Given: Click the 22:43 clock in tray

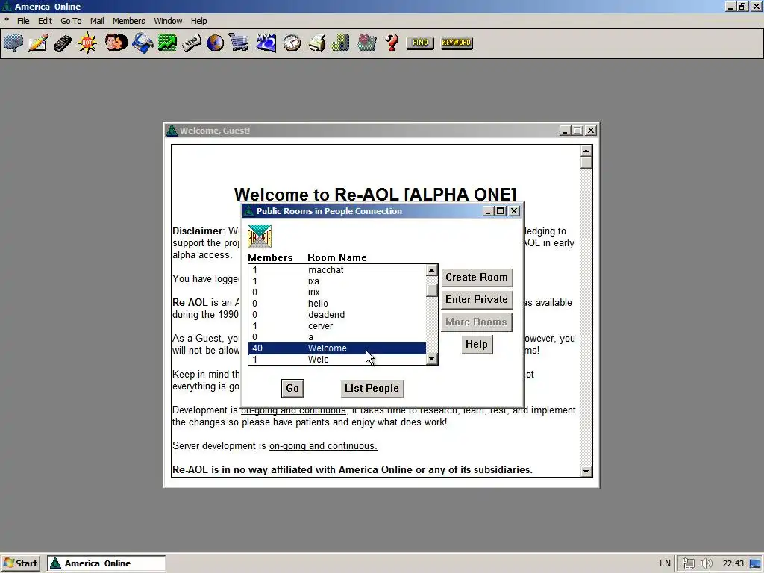Looking at the screenshot, I should pos(733,563).
